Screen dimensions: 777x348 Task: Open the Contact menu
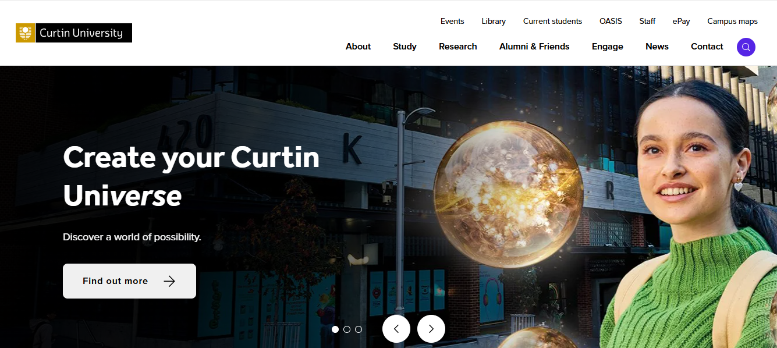(x=707, y=47)
